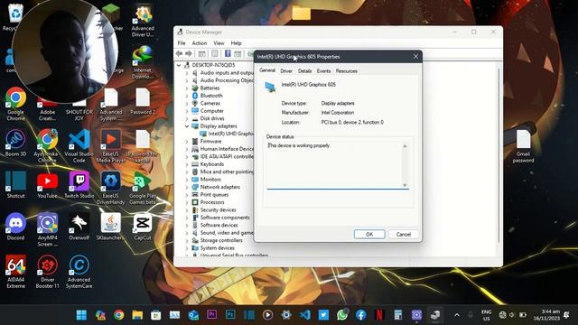Open the Shotcut desktop icon
This screenshot has height=325, width=578.
coord(15,185)
